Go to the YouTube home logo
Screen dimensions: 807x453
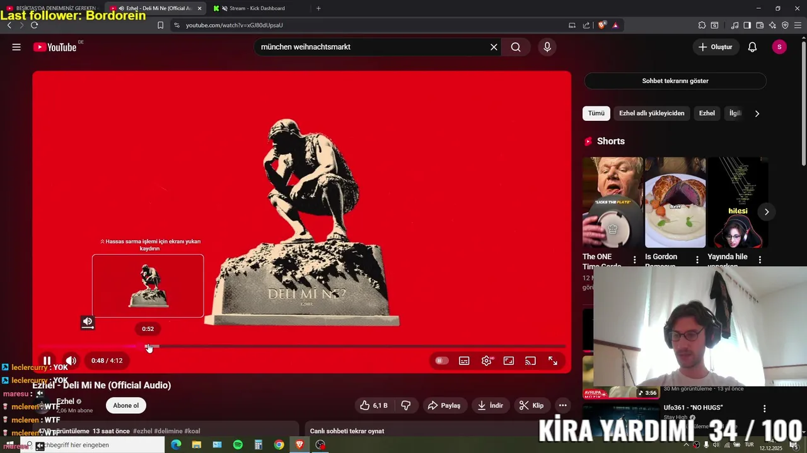point(55,47)
